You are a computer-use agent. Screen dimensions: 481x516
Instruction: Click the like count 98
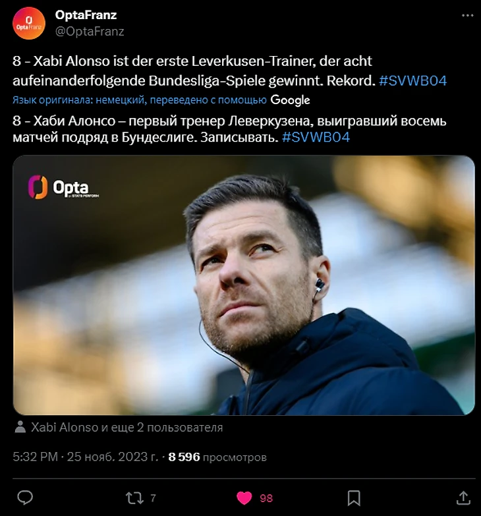coord(266,498)
